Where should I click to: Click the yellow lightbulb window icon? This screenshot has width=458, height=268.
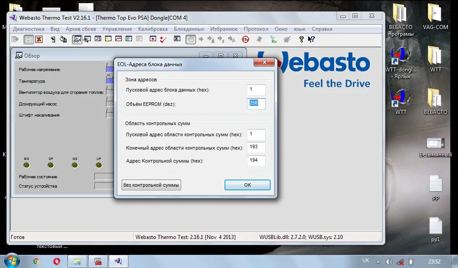point(108,39)
